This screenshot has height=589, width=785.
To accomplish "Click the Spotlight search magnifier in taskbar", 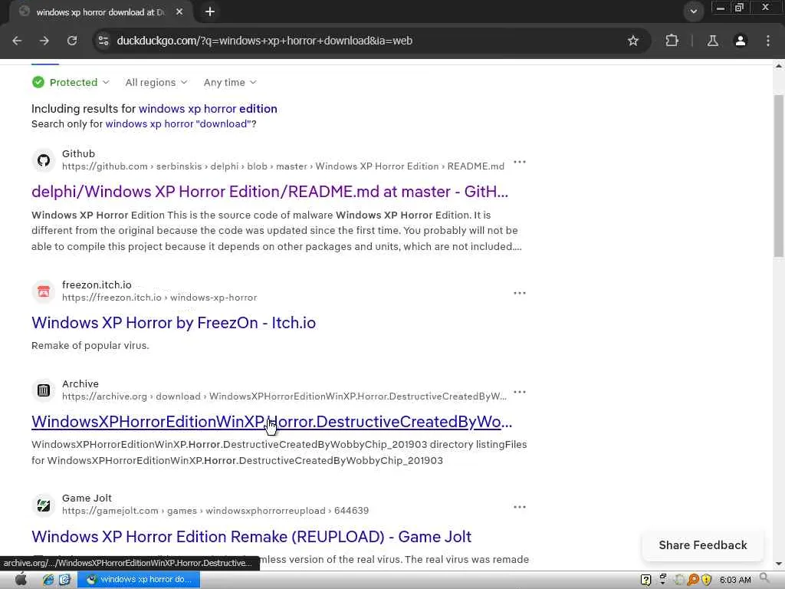I will 764,578.
